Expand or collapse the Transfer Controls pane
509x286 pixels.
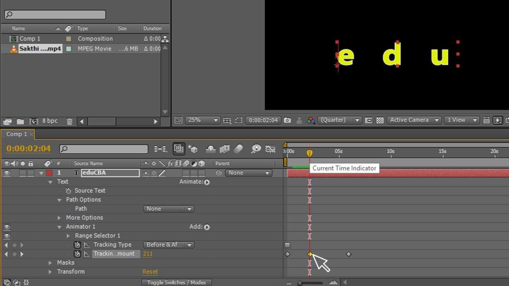click(x=17, y=283)
